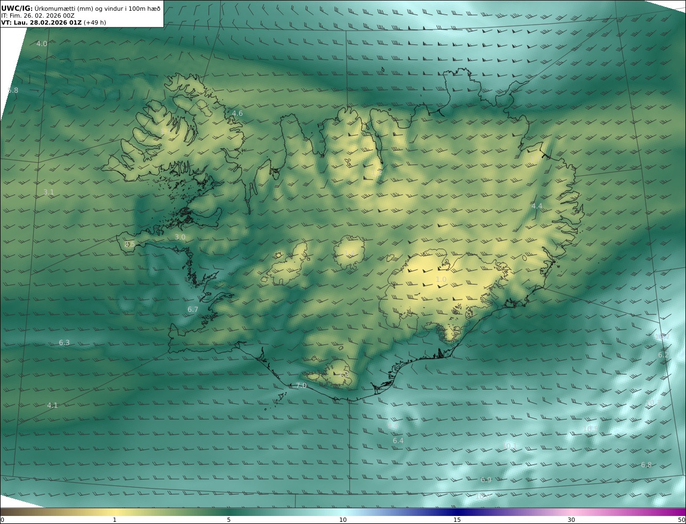Image resolution: width=686 pixels, height=524 pixels.
Task: Click the color scale tick label 15
Action: pyautogui.click(x=457, y=520)
